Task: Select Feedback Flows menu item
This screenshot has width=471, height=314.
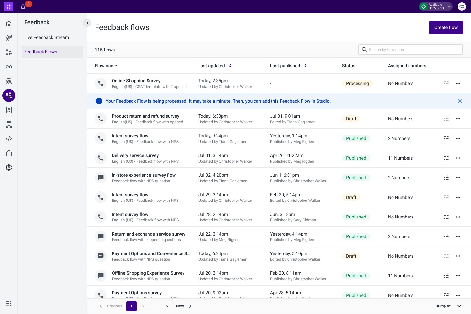Action: (52, 52)
